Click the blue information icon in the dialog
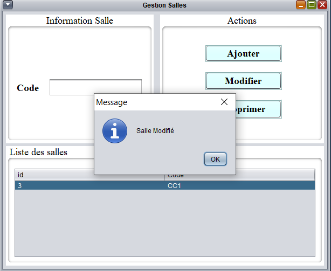 [x=115, y=131]
